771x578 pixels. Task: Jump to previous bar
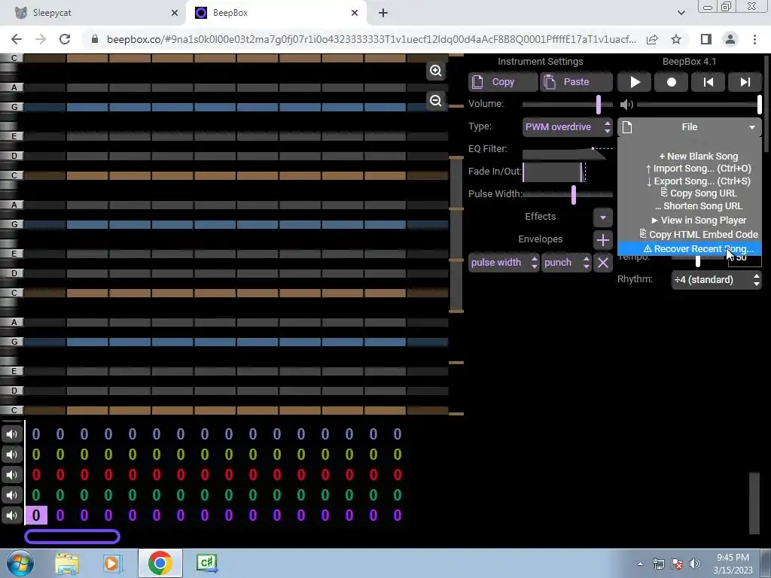tap(708, 82)
